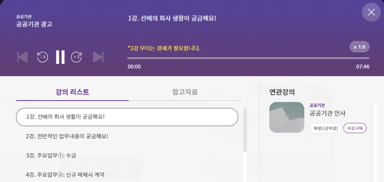
Task: Fast-forward playback by 5 seconds
Action: tap(76, 57)
